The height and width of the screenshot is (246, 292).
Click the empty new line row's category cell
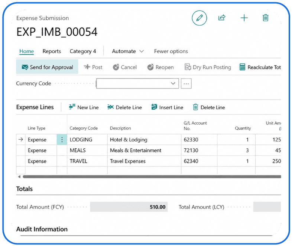pos(87,170)
